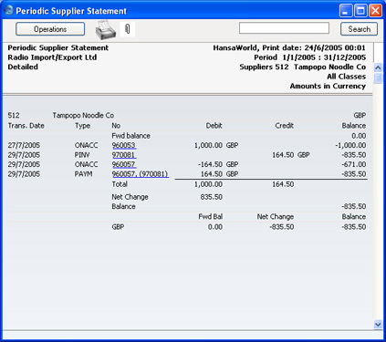Open transaction link 960053
386x342 pixels.
124,145
